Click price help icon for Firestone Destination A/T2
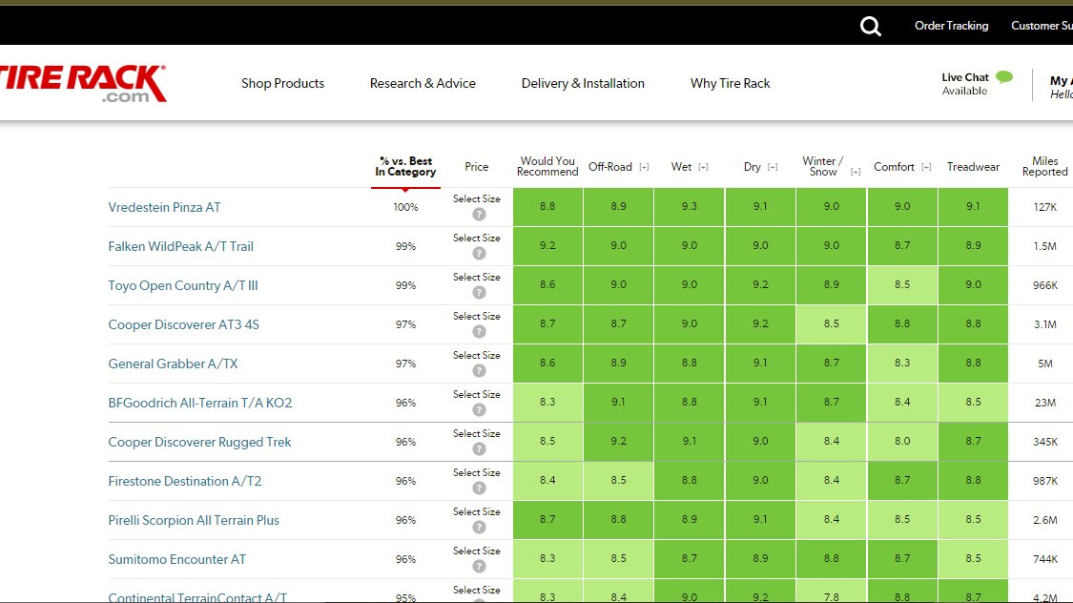The height and width of the screenshot is (603, 1073). [479, 488]
